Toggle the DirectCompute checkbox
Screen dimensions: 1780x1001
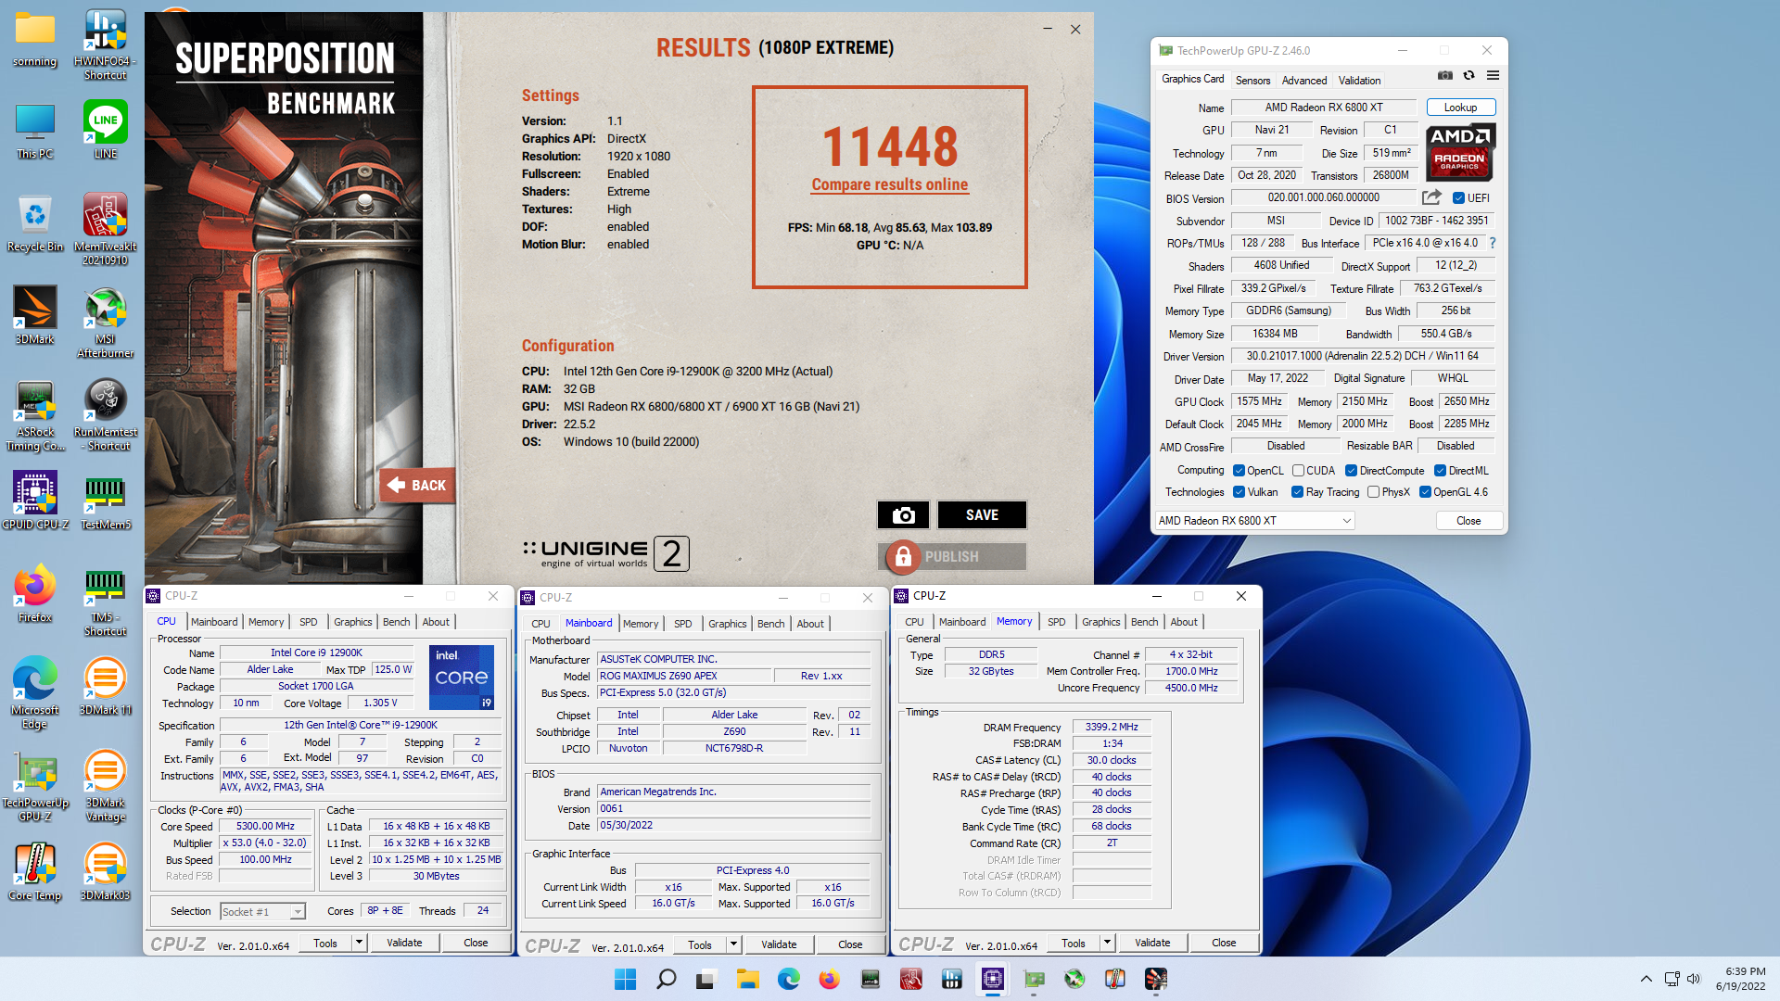[1351, 471]
